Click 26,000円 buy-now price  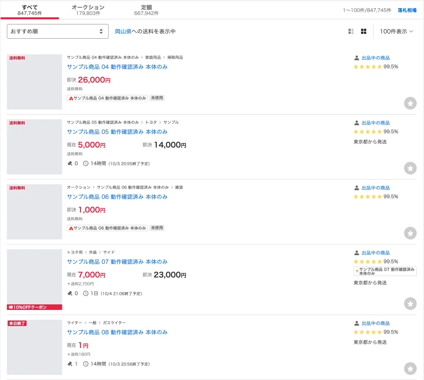94,80
